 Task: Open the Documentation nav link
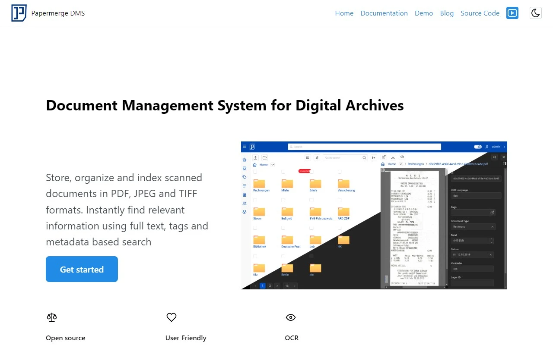pos(384,13)
